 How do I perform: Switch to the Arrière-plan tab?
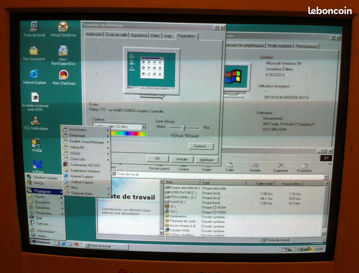click(94, 34)
